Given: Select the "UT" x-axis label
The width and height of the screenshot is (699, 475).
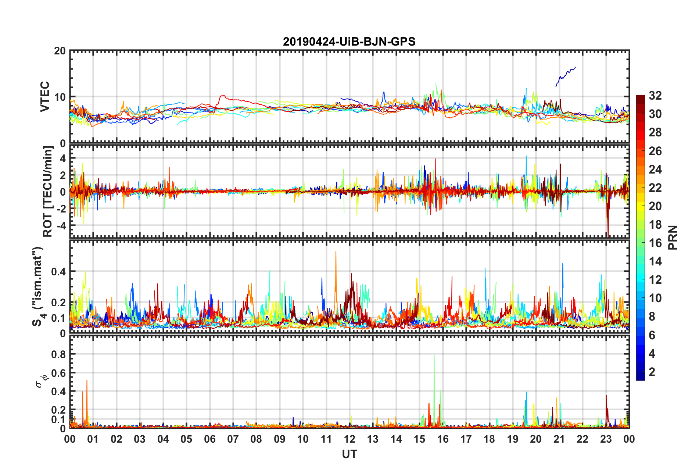Looking at the screenshot, I should tap(349, 454).
